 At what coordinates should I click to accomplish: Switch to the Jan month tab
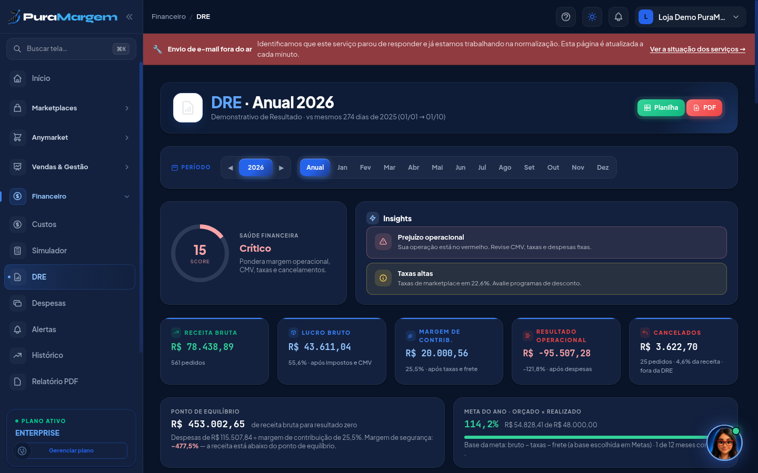(342, 168)
